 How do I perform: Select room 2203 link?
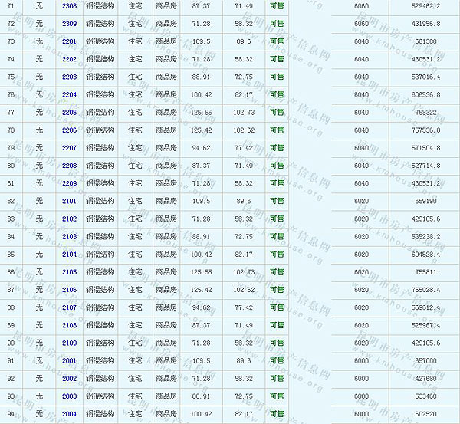[x=69, y=77]
